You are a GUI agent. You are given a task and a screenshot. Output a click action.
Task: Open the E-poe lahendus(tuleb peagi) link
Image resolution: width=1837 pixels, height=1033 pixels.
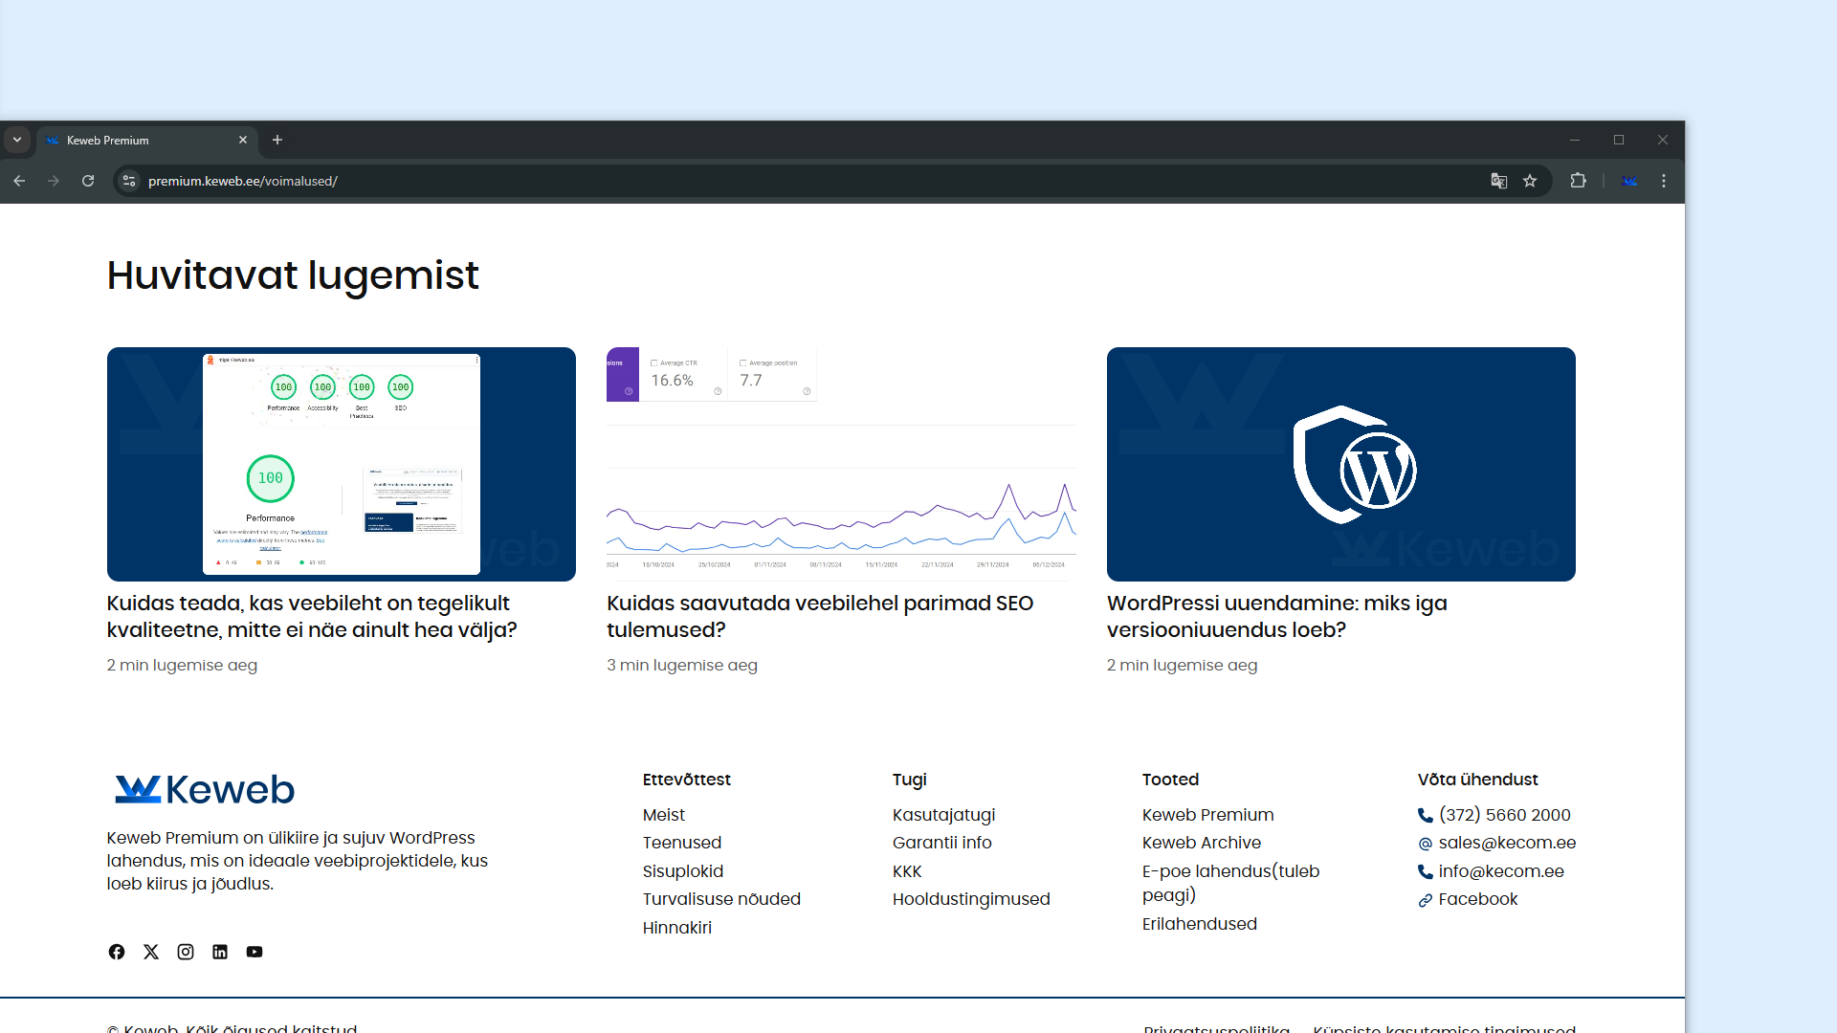pos(1231,883)
